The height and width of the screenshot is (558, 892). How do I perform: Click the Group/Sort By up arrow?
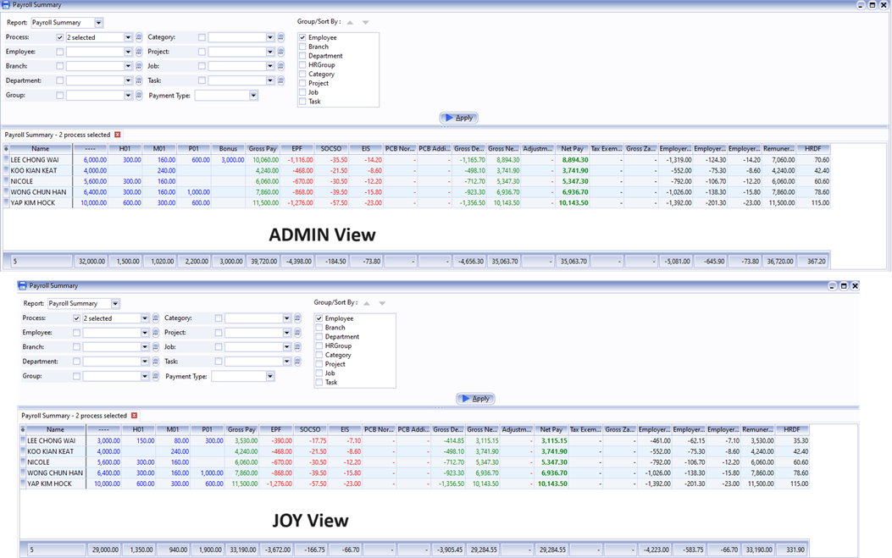coord(350,22)
